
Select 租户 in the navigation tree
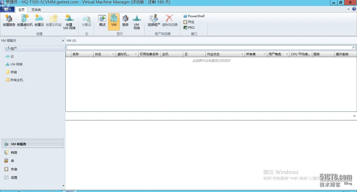click(34, 49)
